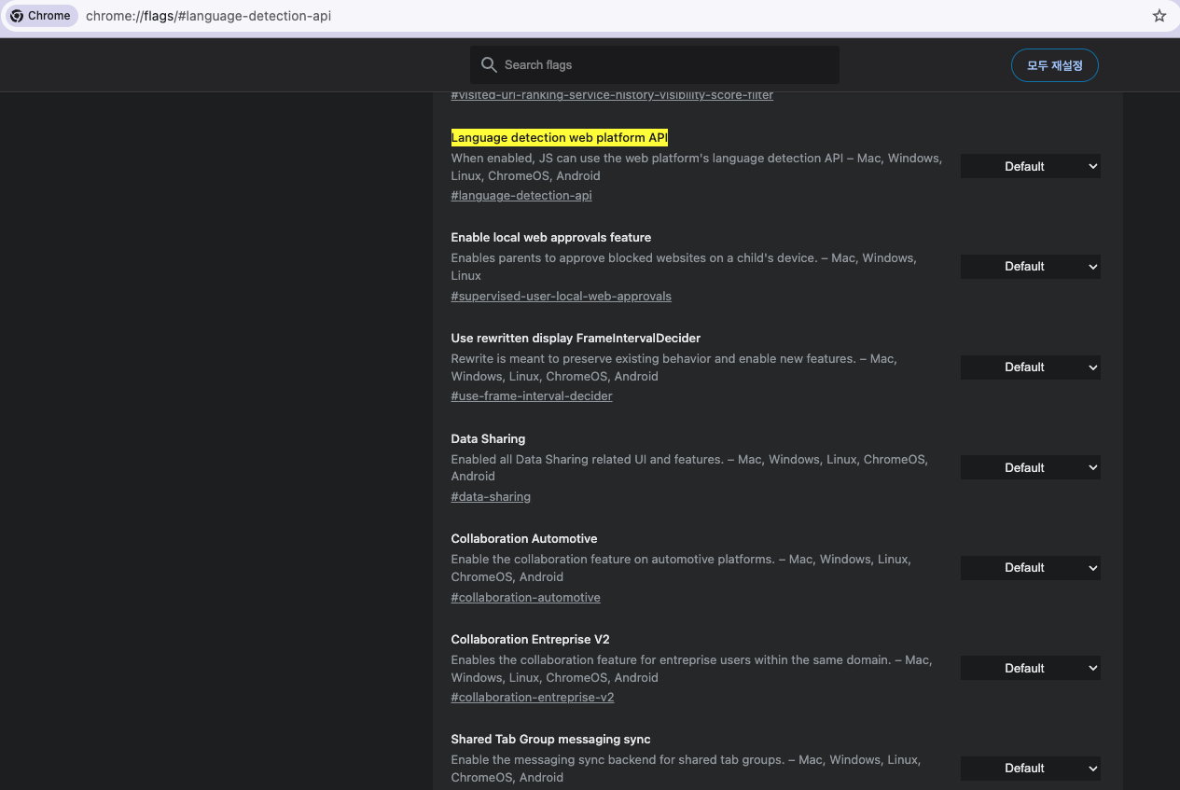Image resolution: width=1180 pixels, height=790 pixels.
Task: Click the Data Sharing title
Action: click(x=488, y=439)
